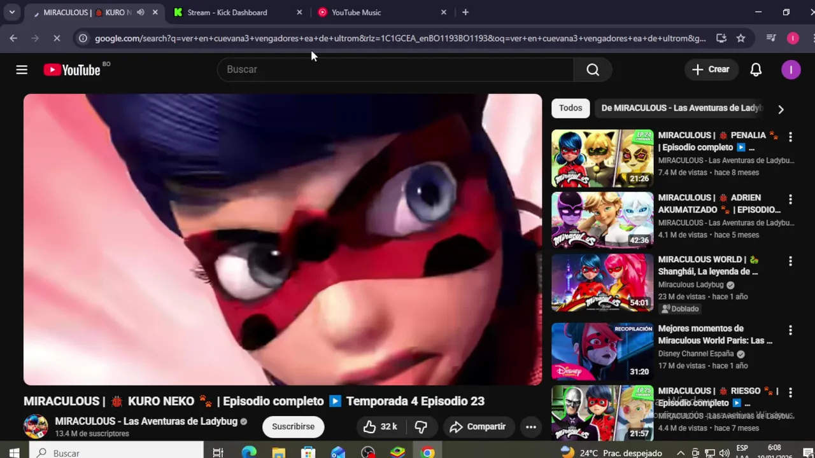Screen dimensions: 815x458
Task: Open options for RIESGO video
Action: [x=790, y=392]
